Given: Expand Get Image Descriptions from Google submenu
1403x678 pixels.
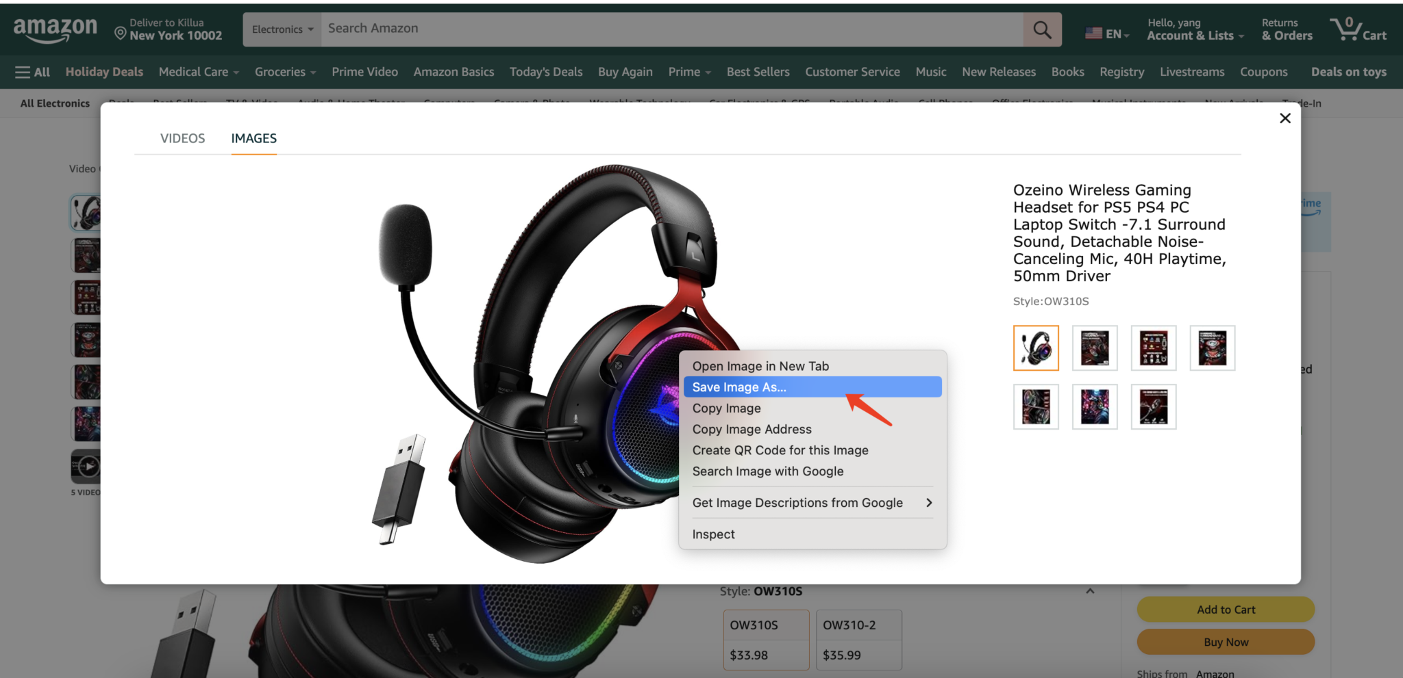Looking at the screenshot, I should 797,502.
